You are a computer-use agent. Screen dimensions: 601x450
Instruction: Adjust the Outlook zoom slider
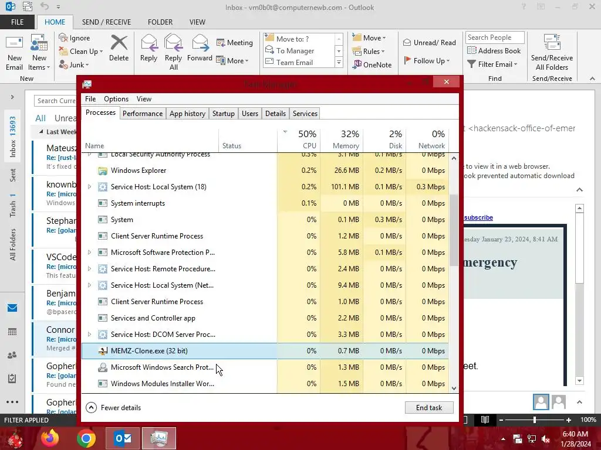(x=534, y=420)
